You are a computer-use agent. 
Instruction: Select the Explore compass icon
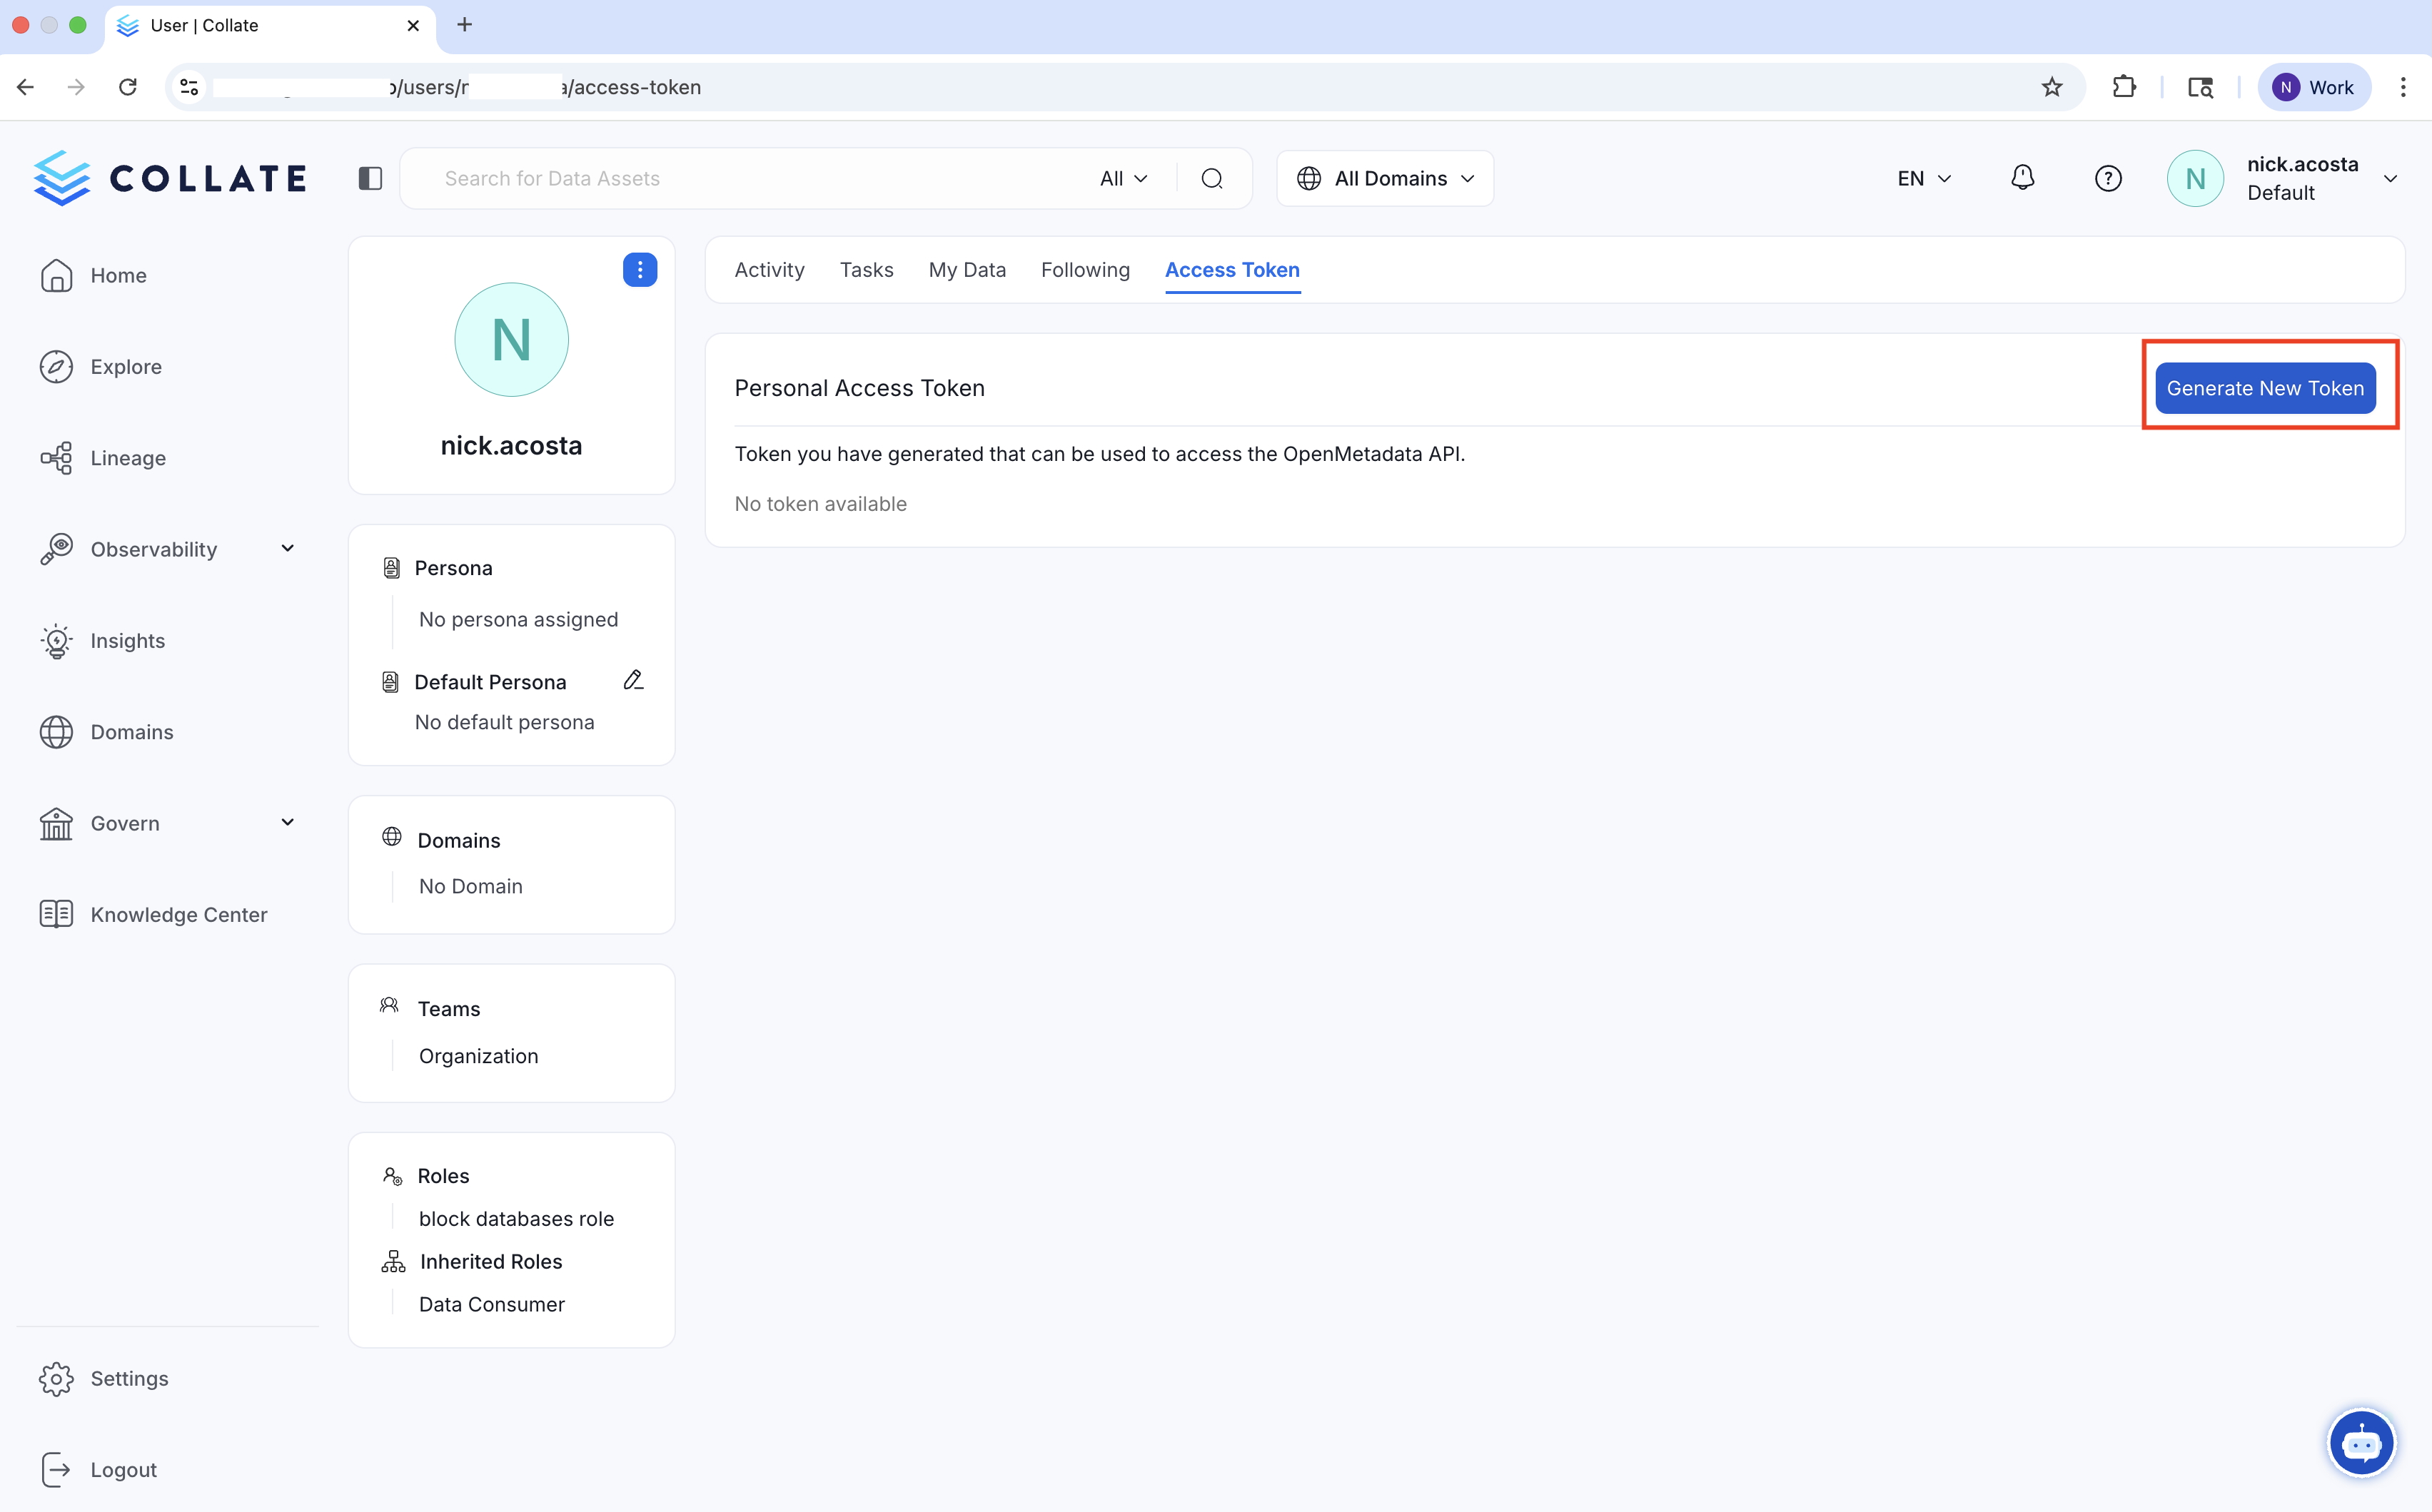click(x=56, y=366)
